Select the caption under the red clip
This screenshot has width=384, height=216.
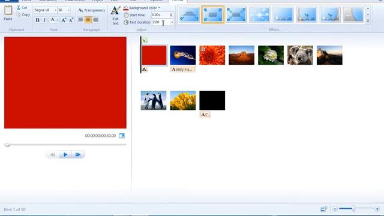pyautogui.click(x=145, y=70)
